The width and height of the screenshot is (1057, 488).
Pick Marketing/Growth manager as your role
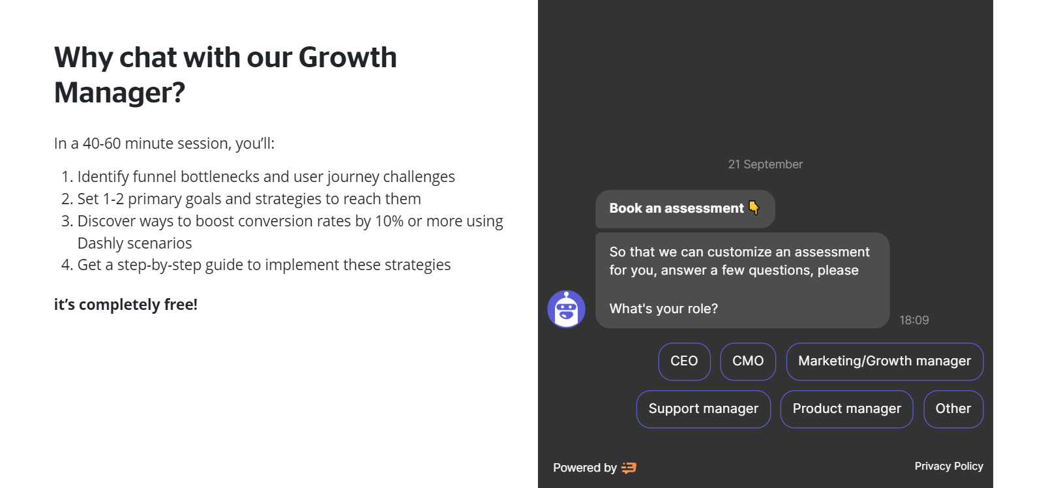pyautogui.click(x=884, y=361)
